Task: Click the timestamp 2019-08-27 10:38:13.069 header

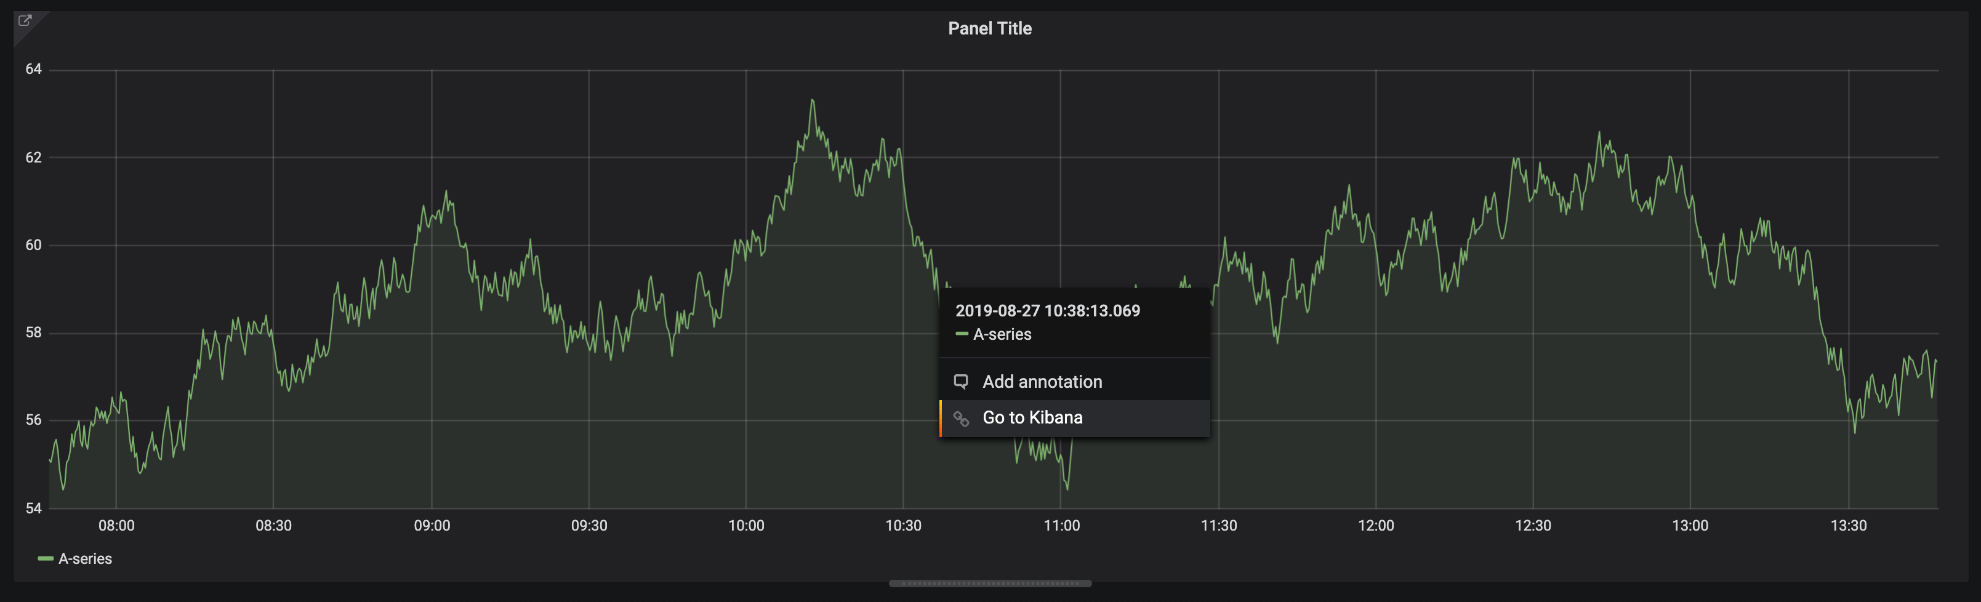Action: 1047,311
